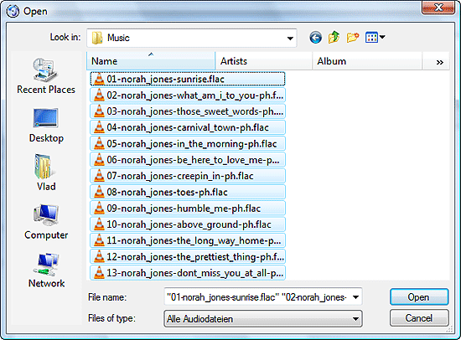Select 04-norah_jones-carnival_town-ph.flac file name
The image size is (461, 340).
click(x=188, y=127)
